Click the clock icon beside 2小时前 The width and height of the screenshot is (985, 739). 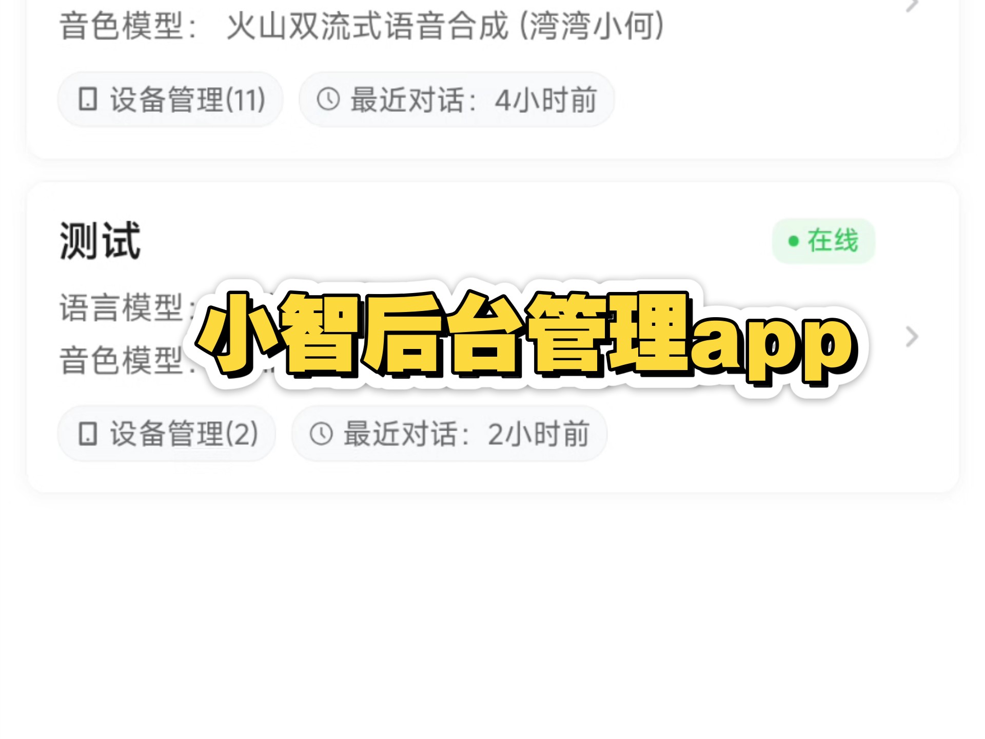point(322,434)
